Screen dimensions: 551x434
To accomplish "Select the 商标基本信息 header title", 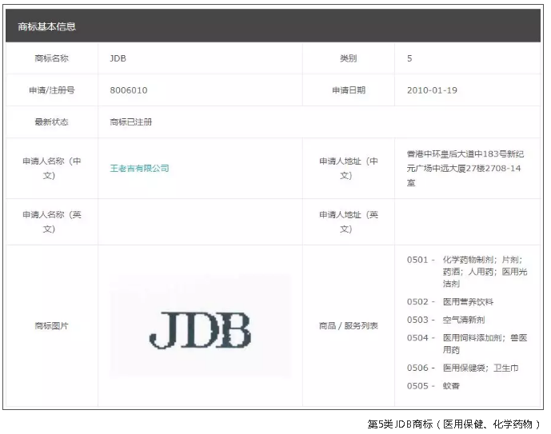I will pyautogui.click(x=46, y=26).
